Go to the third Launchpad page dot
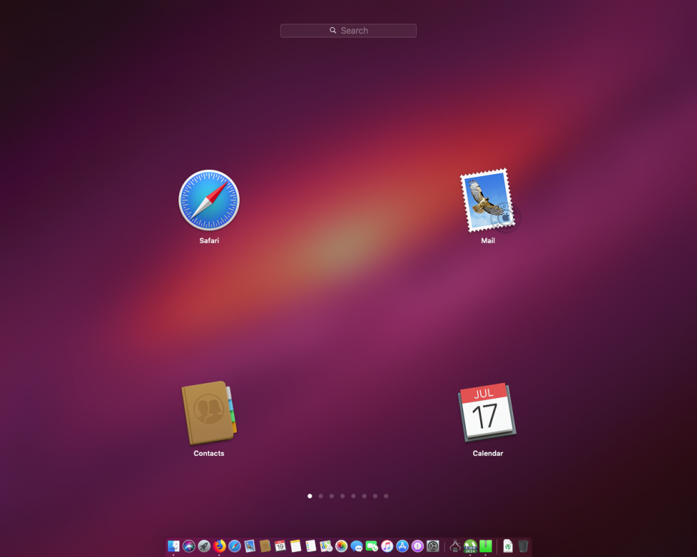The height and width of the screenshot is (557, 697). tap(332, 496)
